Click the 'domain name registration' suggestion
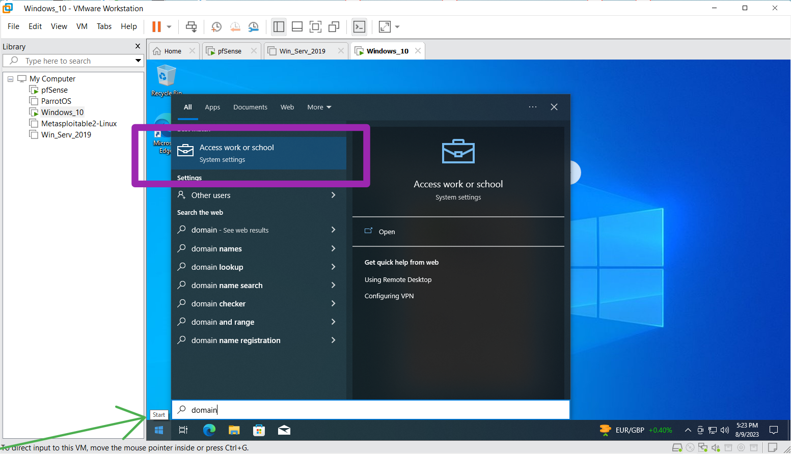791x454 pixels. (259, 340)
